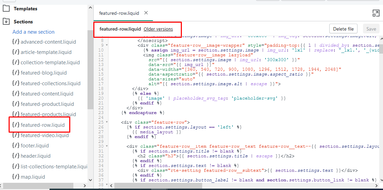Click line number 14 in gutter
383x190 pixels.
coord(101,69)
